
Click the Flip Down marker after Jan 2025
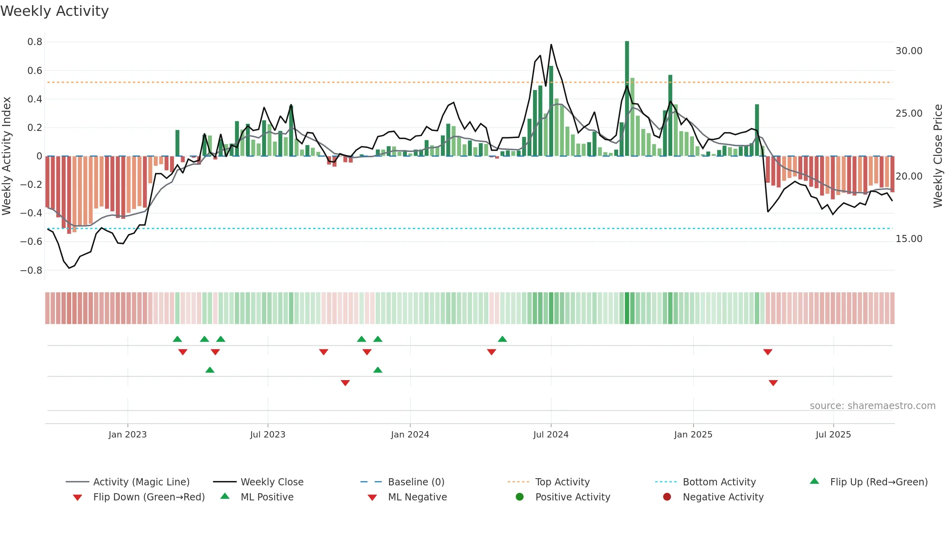pos(768,352)
